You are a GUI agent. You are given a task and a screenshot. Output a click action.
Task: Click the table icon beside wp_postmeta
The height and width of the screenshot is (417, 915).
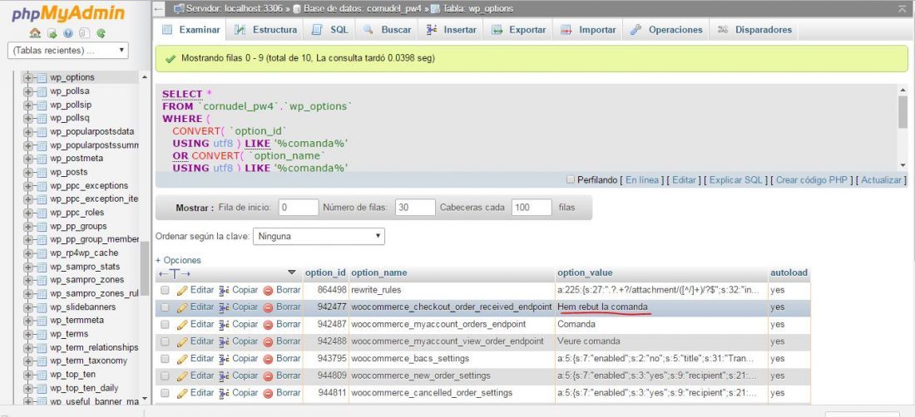42,159
